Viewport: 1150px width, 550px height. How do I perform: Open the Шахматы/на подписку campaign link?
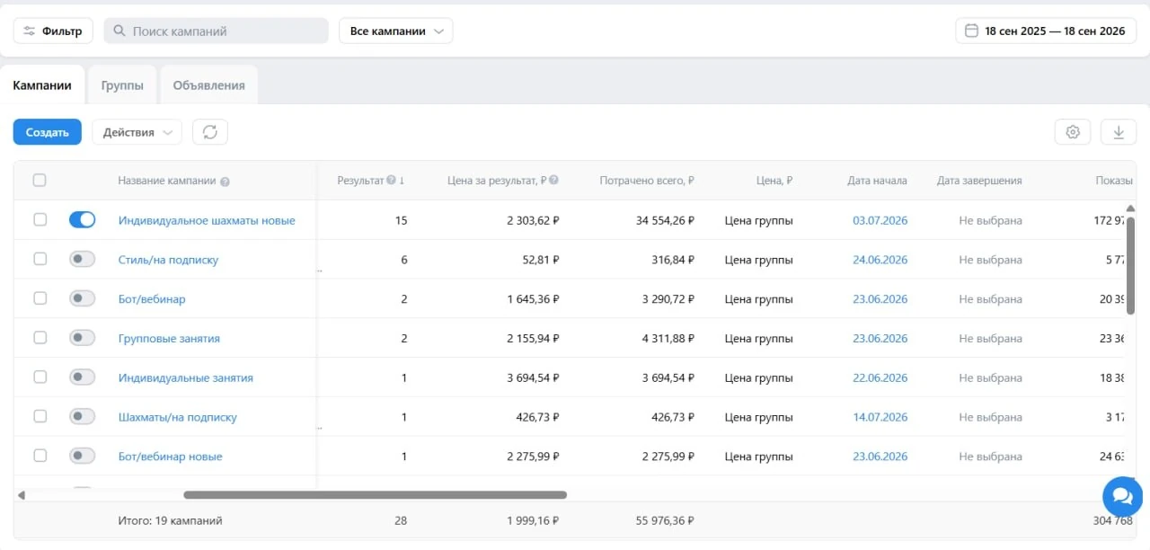(x=178, y=417)
